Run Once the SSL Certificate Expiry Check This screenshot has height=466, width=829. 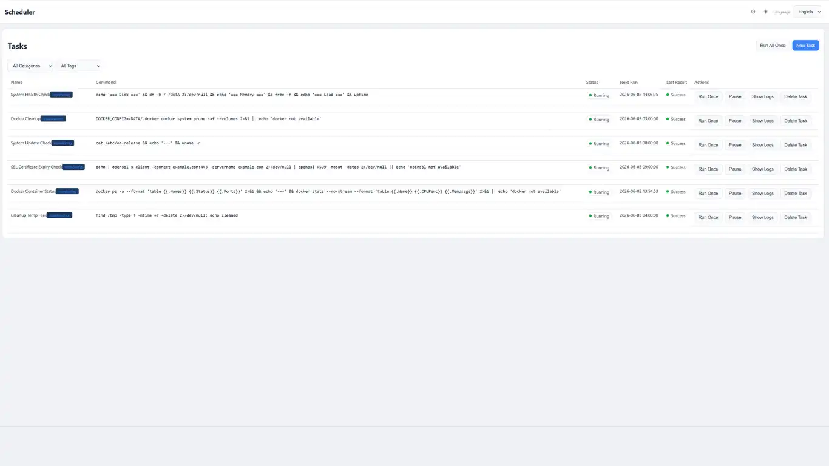coord(708,169)
